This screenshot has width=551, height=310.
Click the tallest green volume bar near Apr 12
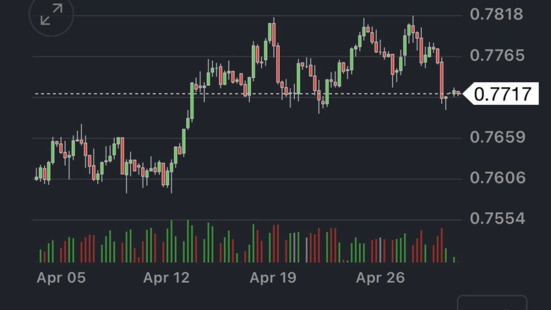coord(172,241)
